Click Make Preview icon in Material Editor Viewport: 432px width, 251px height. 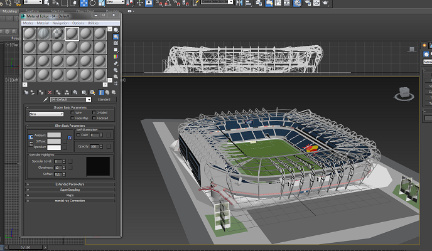[x=116, y=63]
